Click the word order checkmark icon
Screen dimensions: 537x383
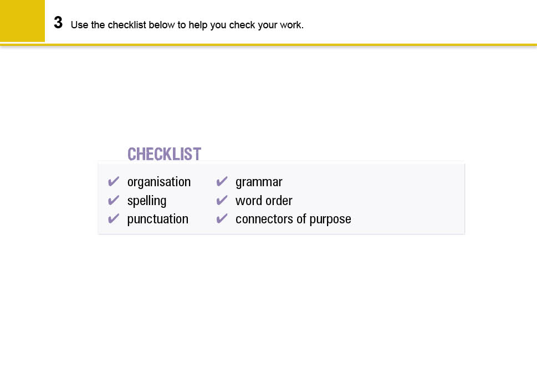coord(222,200)
